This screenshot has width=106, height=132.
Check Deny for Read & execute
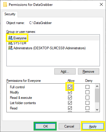pos(87,97)
